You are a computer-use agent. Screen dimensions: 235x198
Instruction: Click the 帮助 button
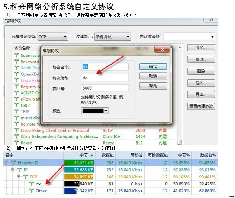pos(153,86)
